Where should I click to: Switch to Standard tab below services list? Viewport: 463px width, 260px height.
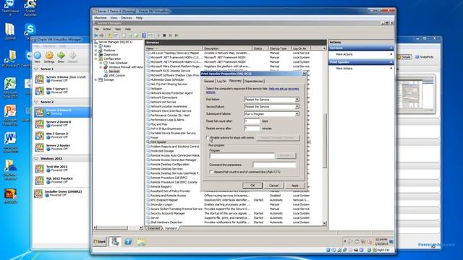(x=171, y=228)
